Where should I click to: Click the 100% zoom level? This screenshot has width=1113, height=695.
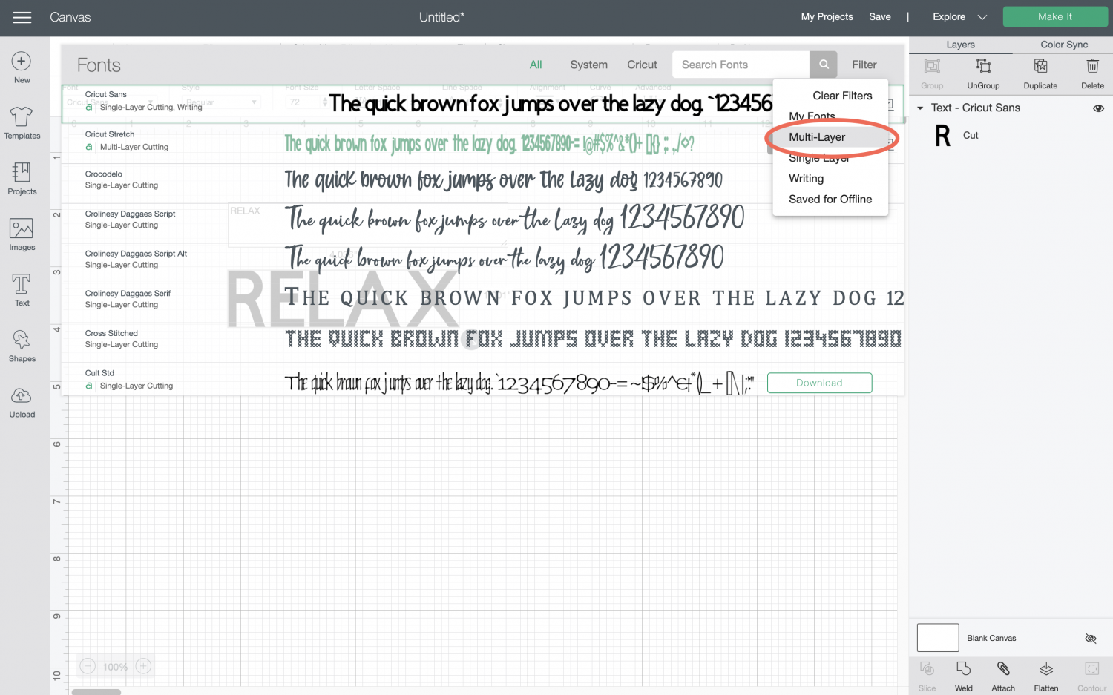[x=116, y=667]
